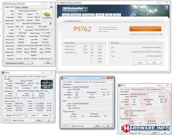The width and height of the screenshot is (172, 135).
Task: Click the Physics Score value 15399
Action: (85, 49)
